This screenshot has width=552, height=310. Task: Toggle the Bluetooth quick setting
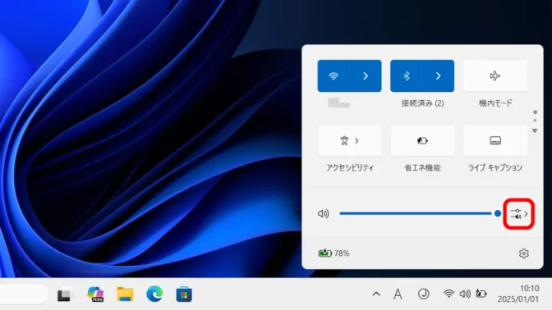point(407,76)
